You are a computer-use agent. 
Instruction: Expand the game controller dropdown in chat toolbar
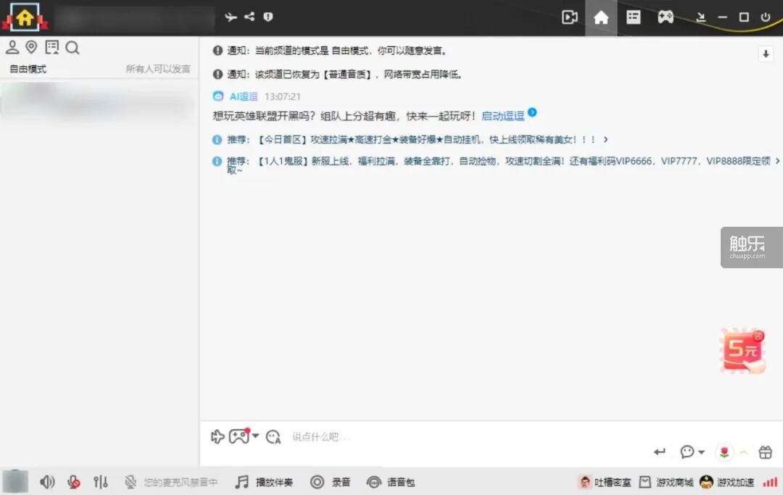click(255, 436)
